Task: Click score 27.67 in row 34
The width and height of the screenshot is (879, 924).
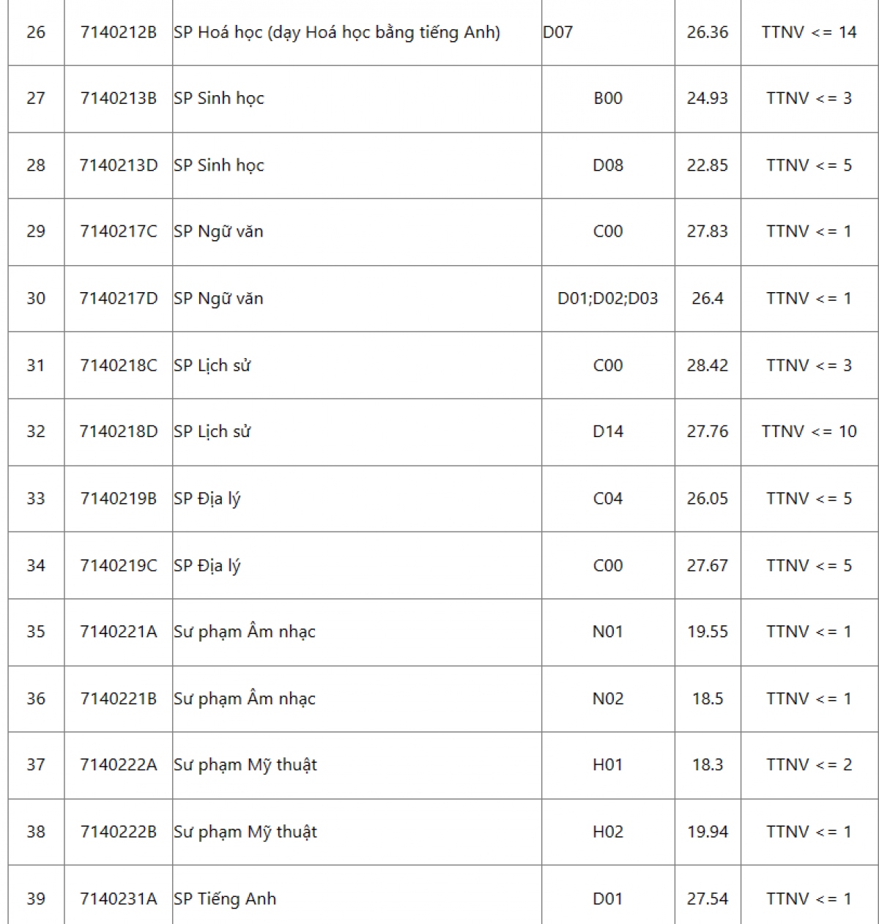Action: coord(708,565)
